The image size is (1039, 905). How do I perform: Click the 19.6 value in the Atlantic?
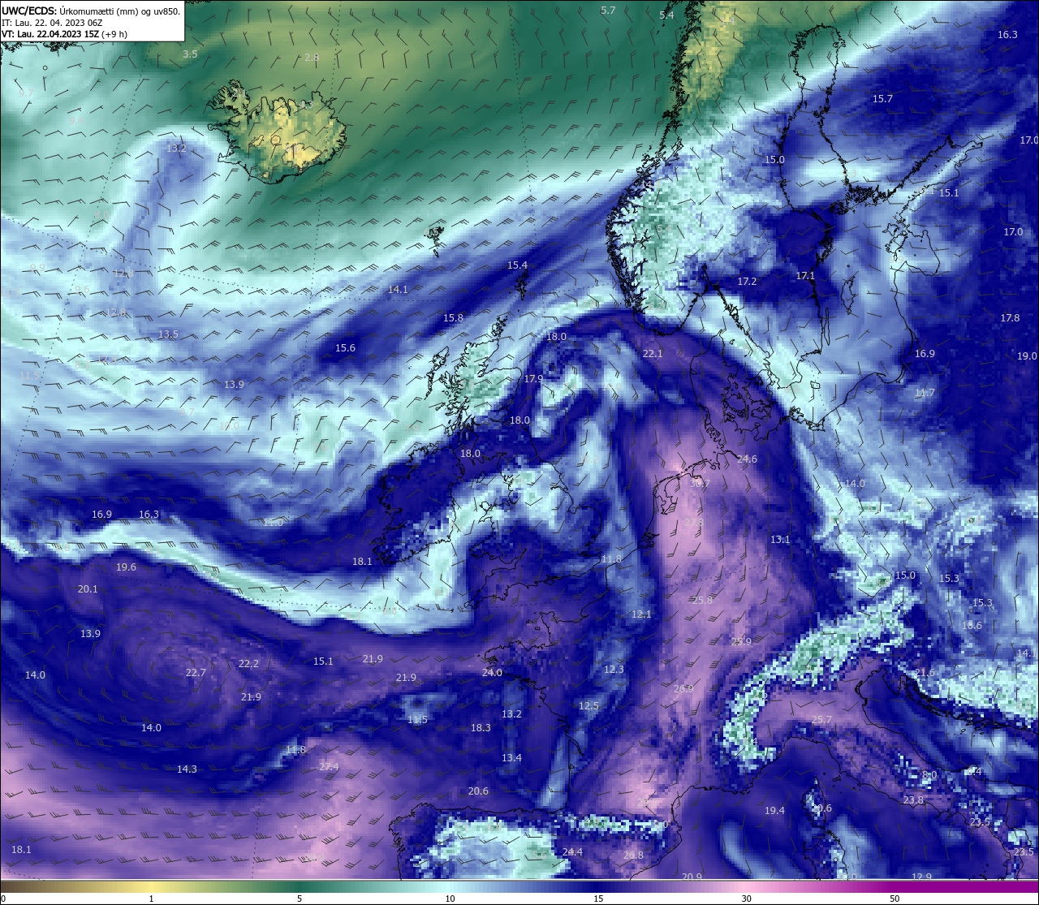pyautogui.click(x=126, y=567)
